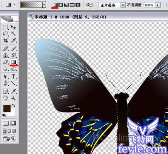The width and height of the screenshot is (168, 154).
Task: Open the gradient picker dropdown arrow
Action: (44, 5)
